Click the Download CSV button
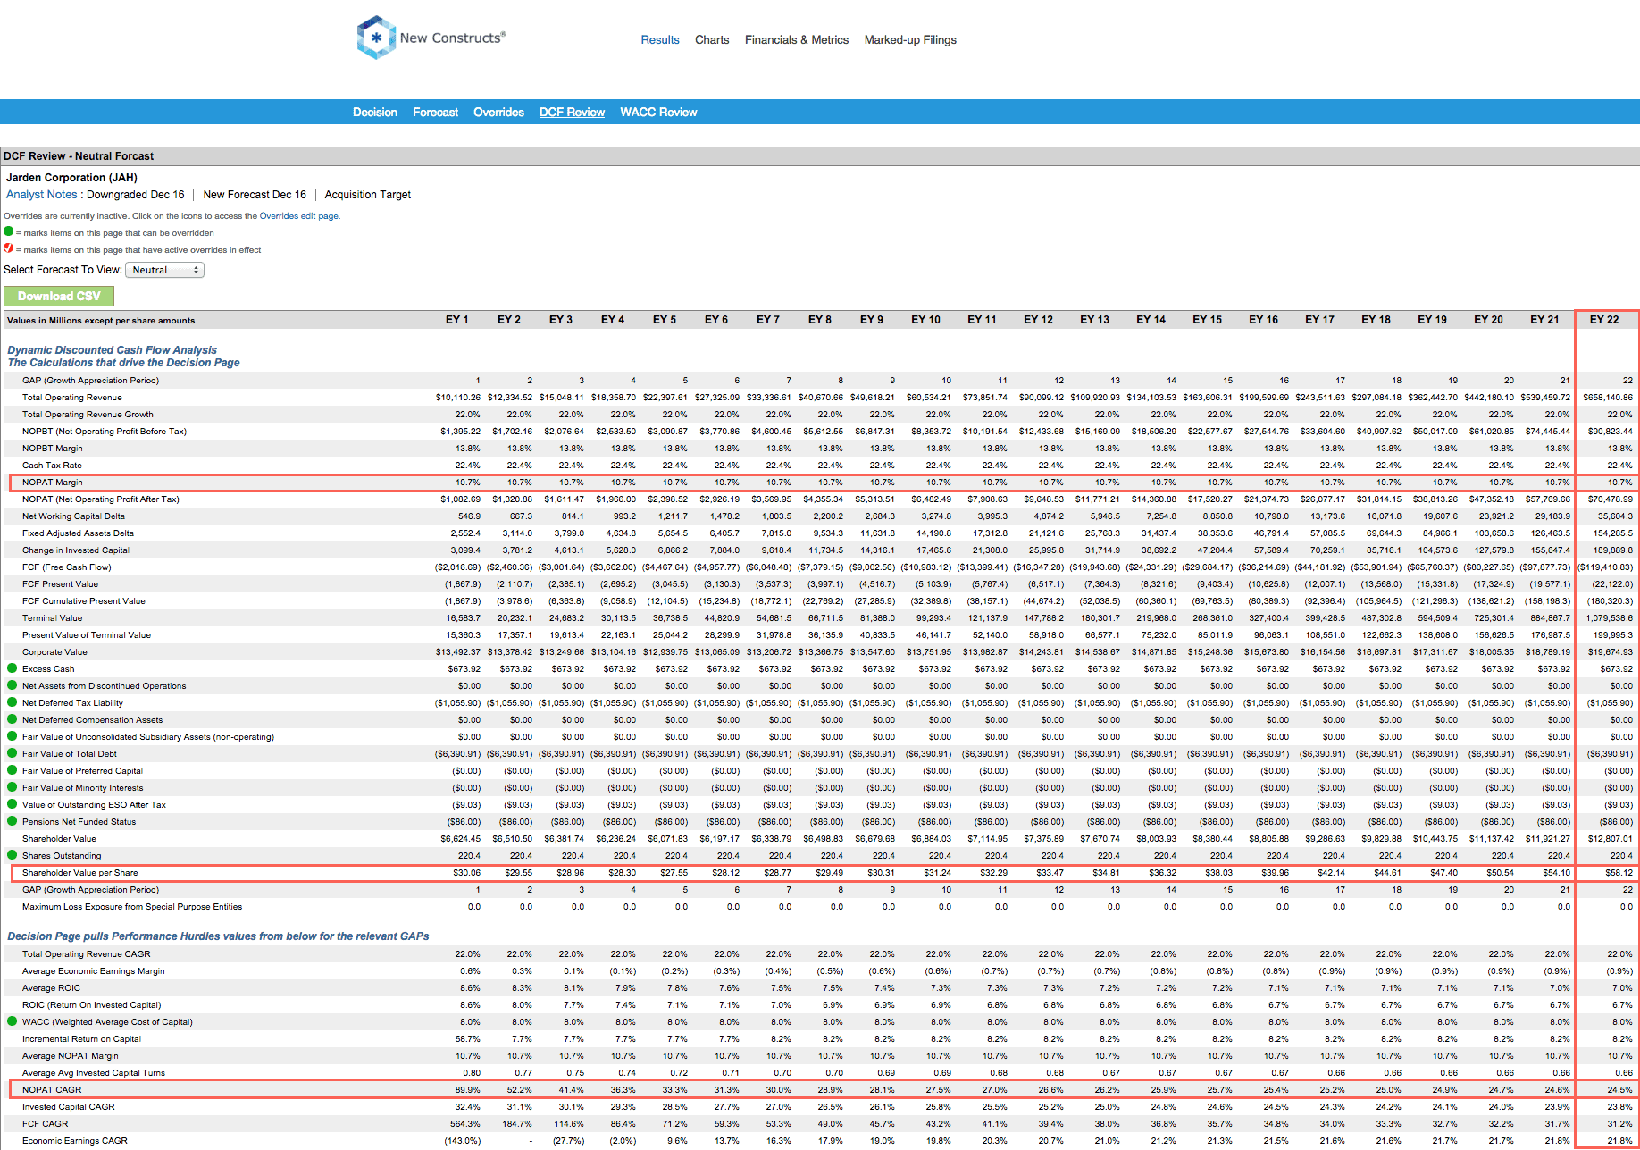 tap(59, 296)
